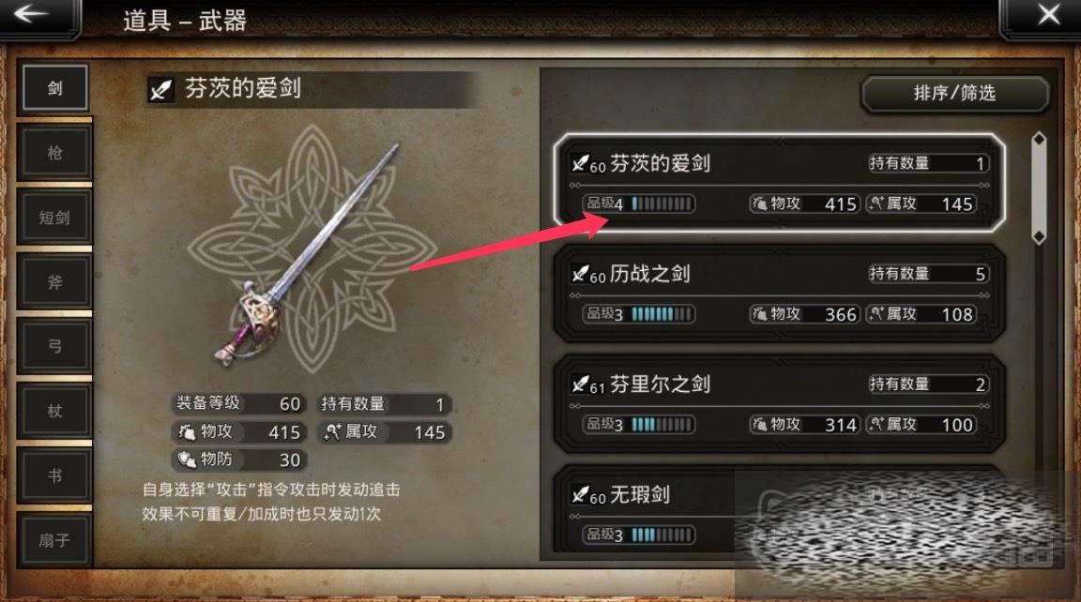The width and height of the screenshot is (1081, 602).
Task: Select 芬茨的爱剑 in the weapon list
Action: click(779, 183)
